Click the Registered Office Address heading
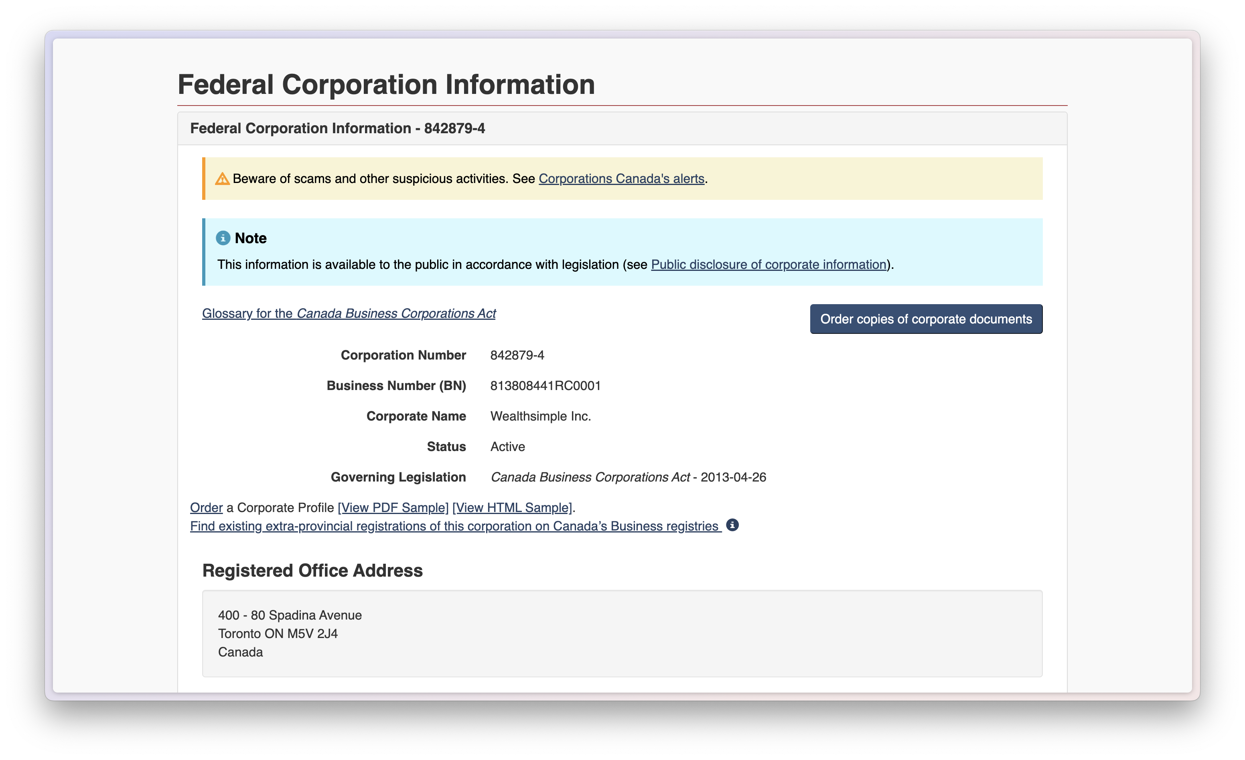The height and width of the screenshot is (760, 1245). (312, 570)
